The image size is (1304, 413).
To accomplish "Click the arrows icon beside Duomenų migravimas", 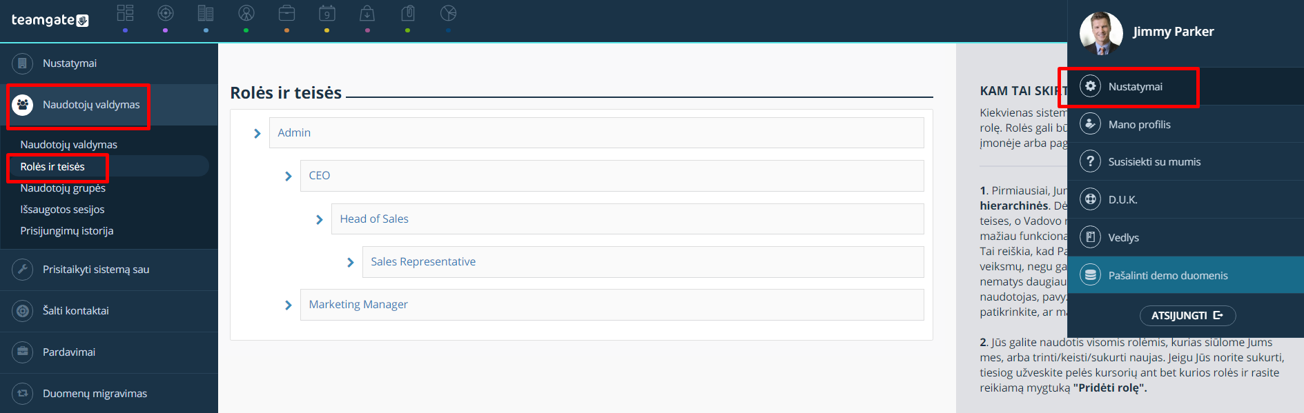I will tap(23, 394).
